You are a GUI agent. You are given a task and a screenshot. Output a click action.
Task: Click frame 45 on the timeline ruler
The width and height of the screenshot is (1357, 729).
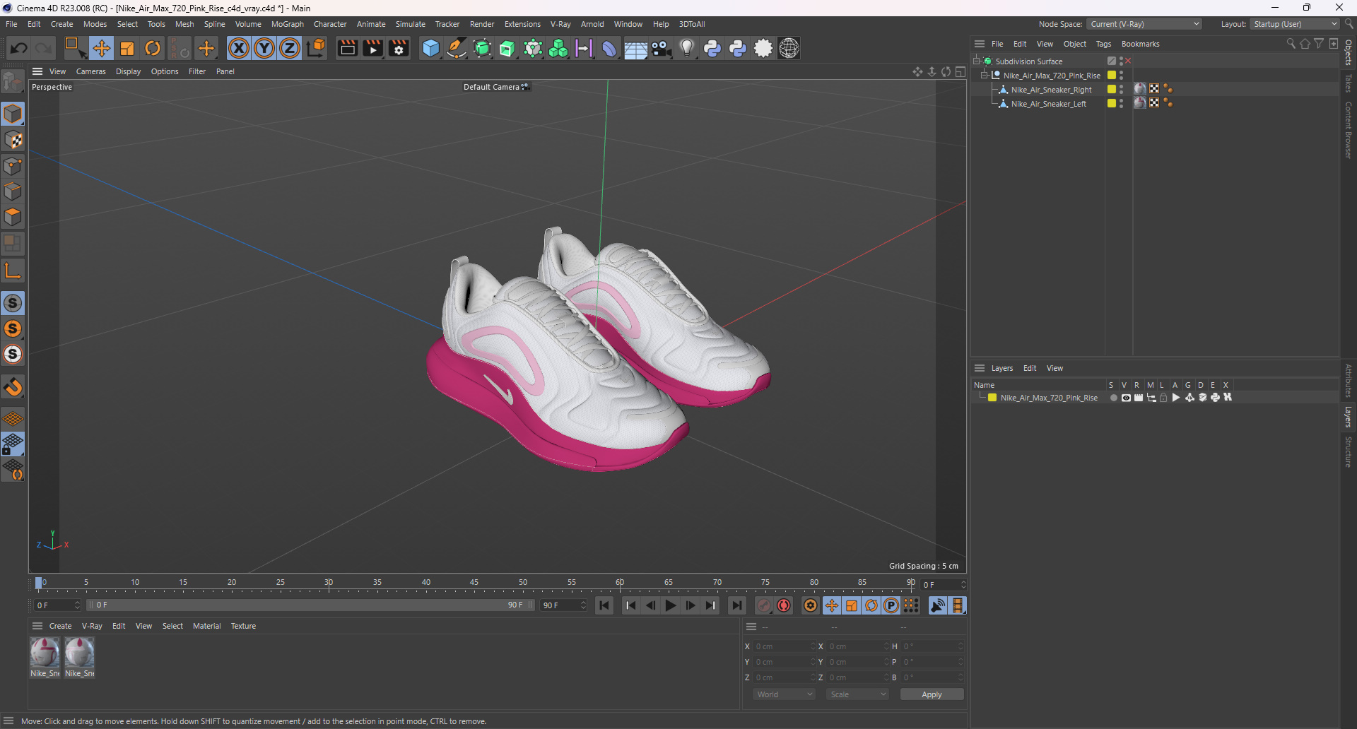[x=474, y=583]
